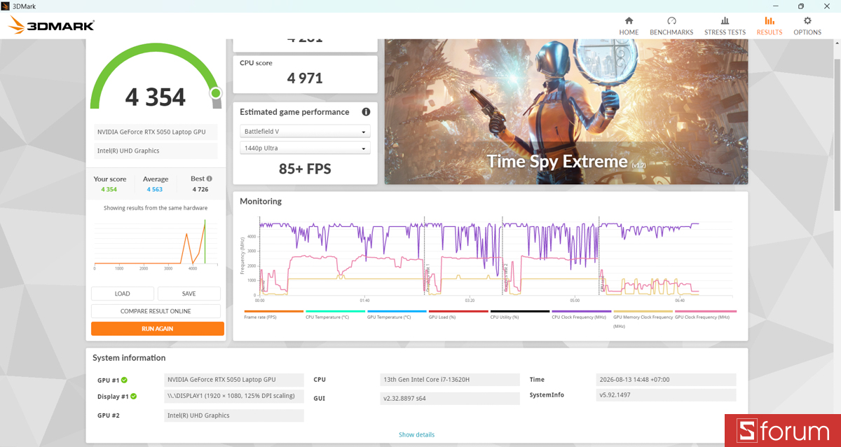Go to the Benchmarks section
Viewport: 841px width, 447px height.
671,26
